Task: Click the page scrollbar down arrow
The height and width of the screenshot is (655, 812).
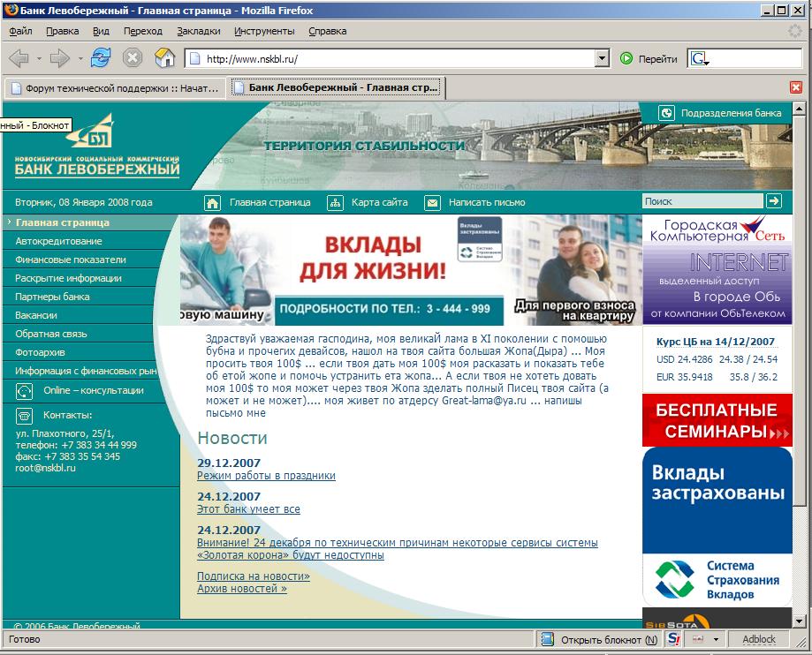Action: [x=799, y=621]
